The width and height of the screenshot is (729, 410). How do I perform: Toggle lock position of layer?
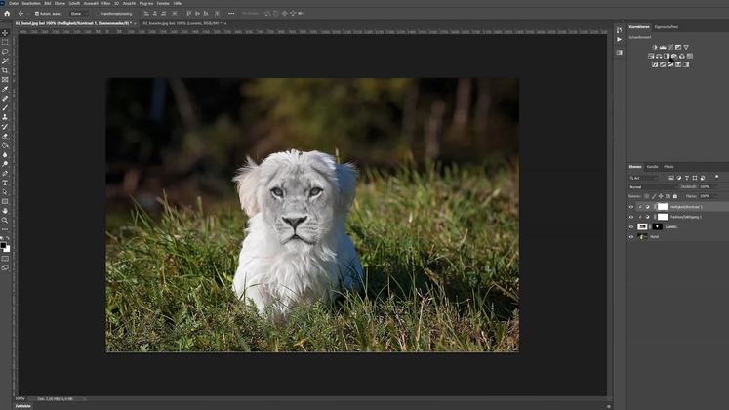[661, 196]
